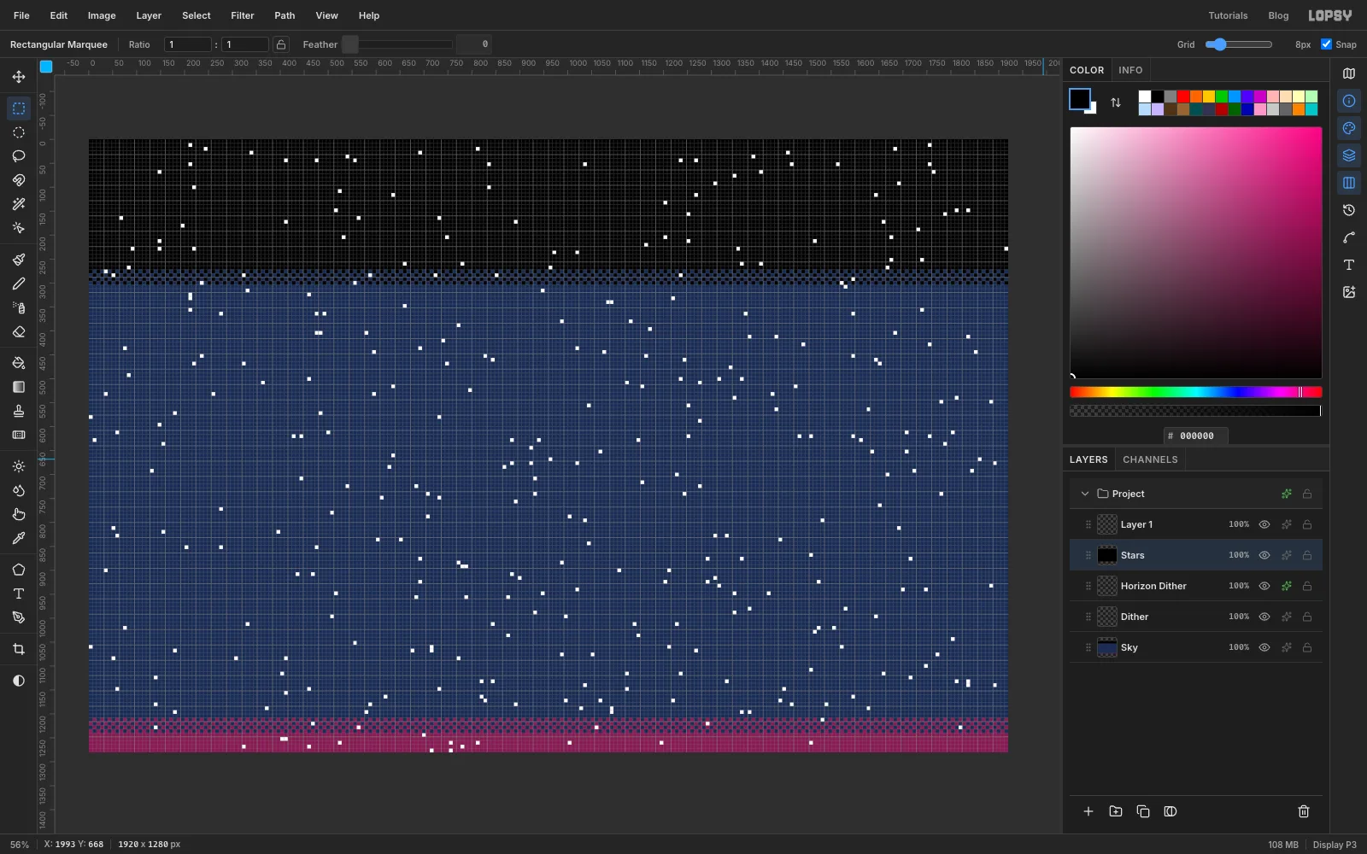
Task: Select the Text tool in left toolbar
Action: tap(19, 594)
